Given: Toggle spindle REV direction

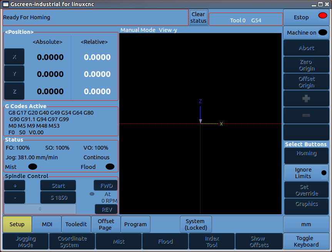Looking at the screenshot, I should click(x=106, y=209).
